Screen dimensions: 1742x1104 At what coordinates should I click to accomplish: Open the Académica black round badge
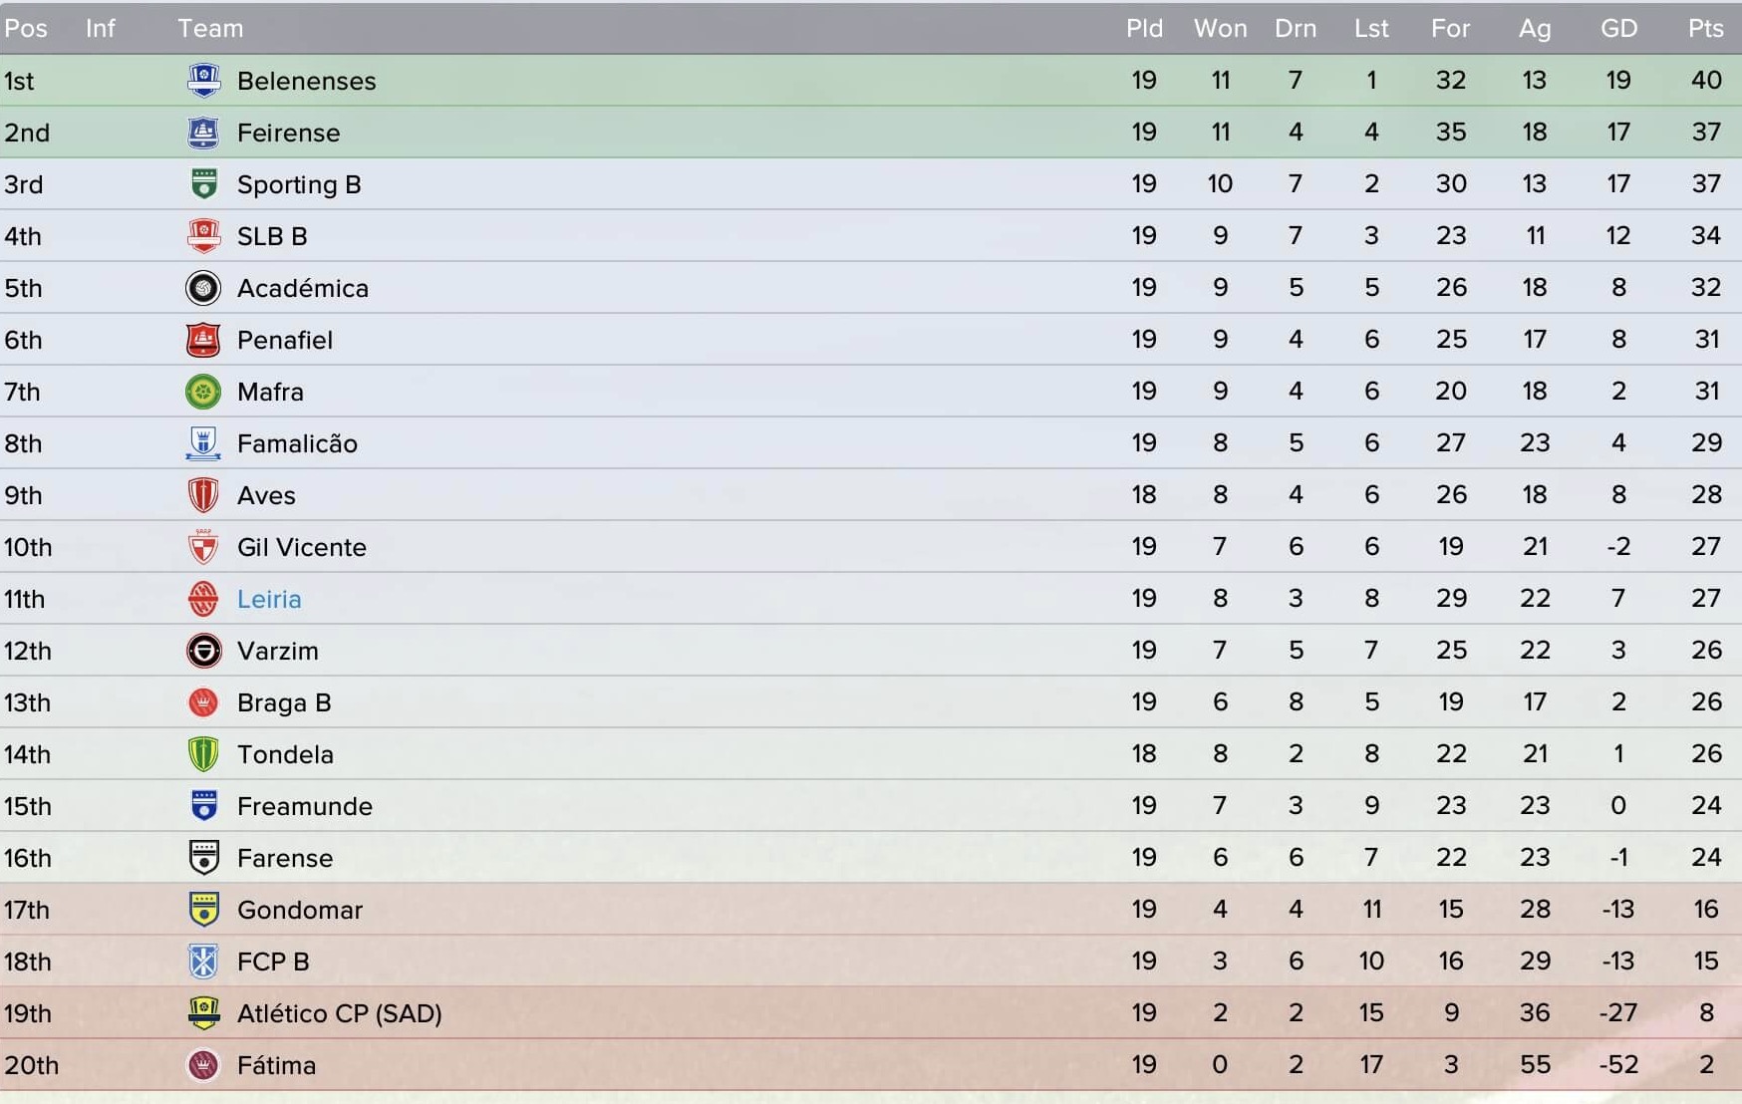coord(203,288)
